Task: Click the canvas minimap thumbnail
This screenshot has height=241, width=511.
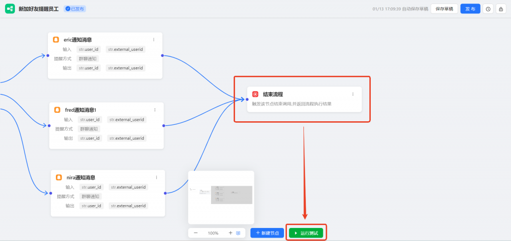Action: pos(221,197)
